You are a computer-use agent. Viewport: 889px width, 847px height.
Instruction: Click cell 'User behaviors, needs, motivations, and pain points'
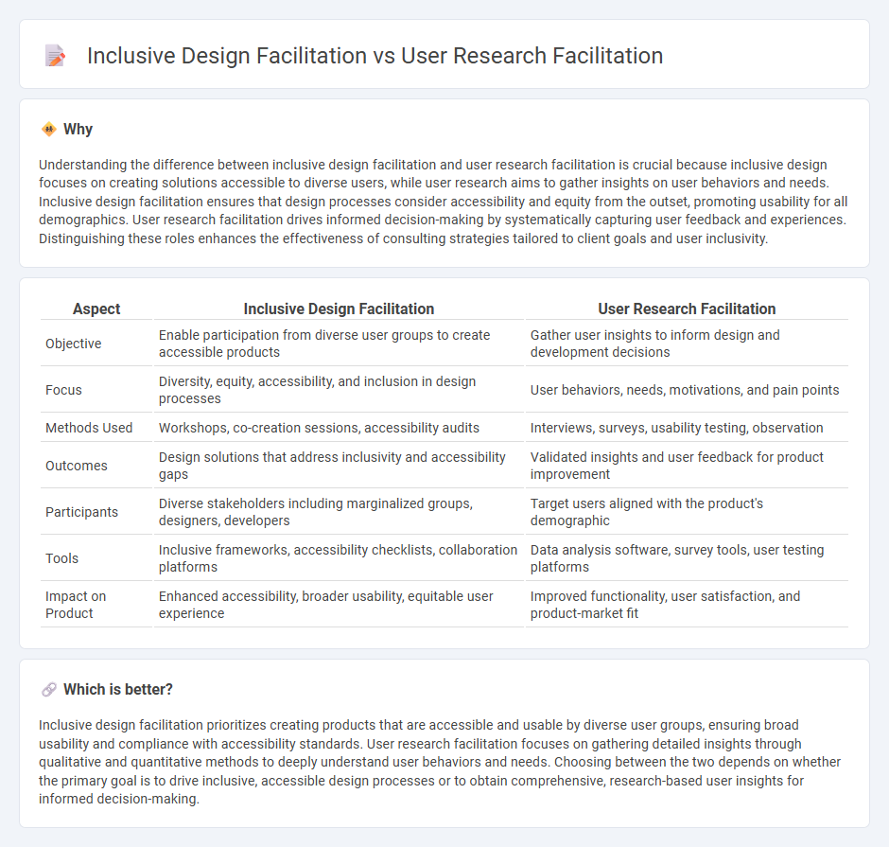[x=687, y=390]
